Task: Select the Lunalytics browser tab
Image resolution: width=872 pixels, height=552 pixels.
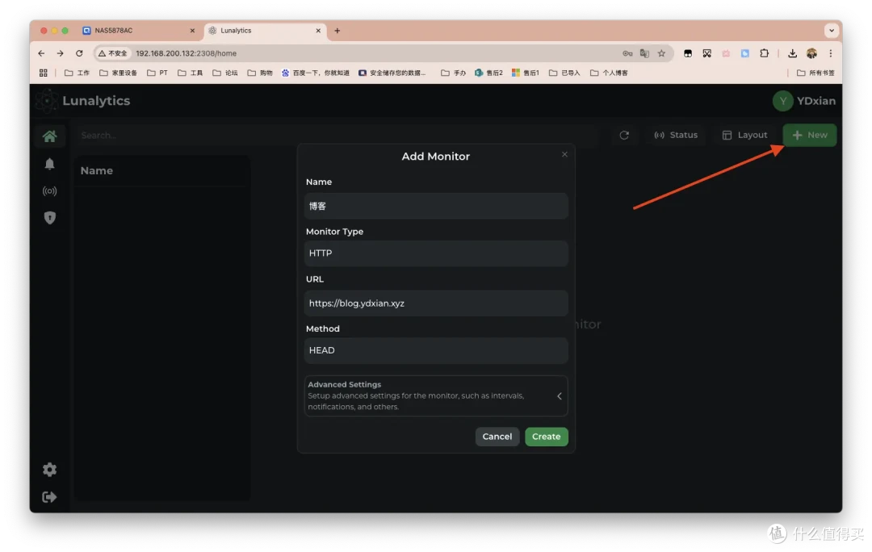Action: (x=264, y=31)
